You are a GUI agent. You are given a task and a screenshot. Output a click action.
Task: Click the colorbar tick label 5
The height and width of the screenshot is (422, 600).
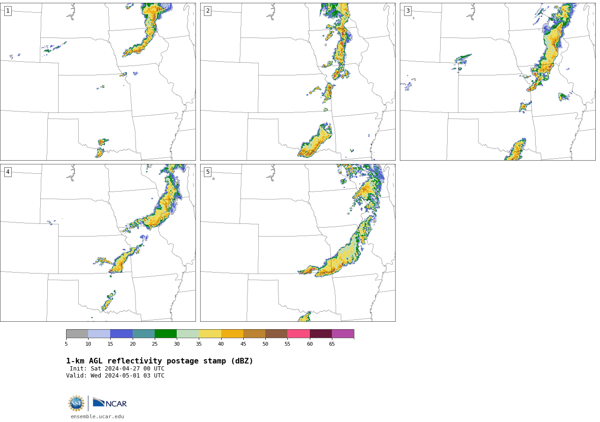(66, 344)
